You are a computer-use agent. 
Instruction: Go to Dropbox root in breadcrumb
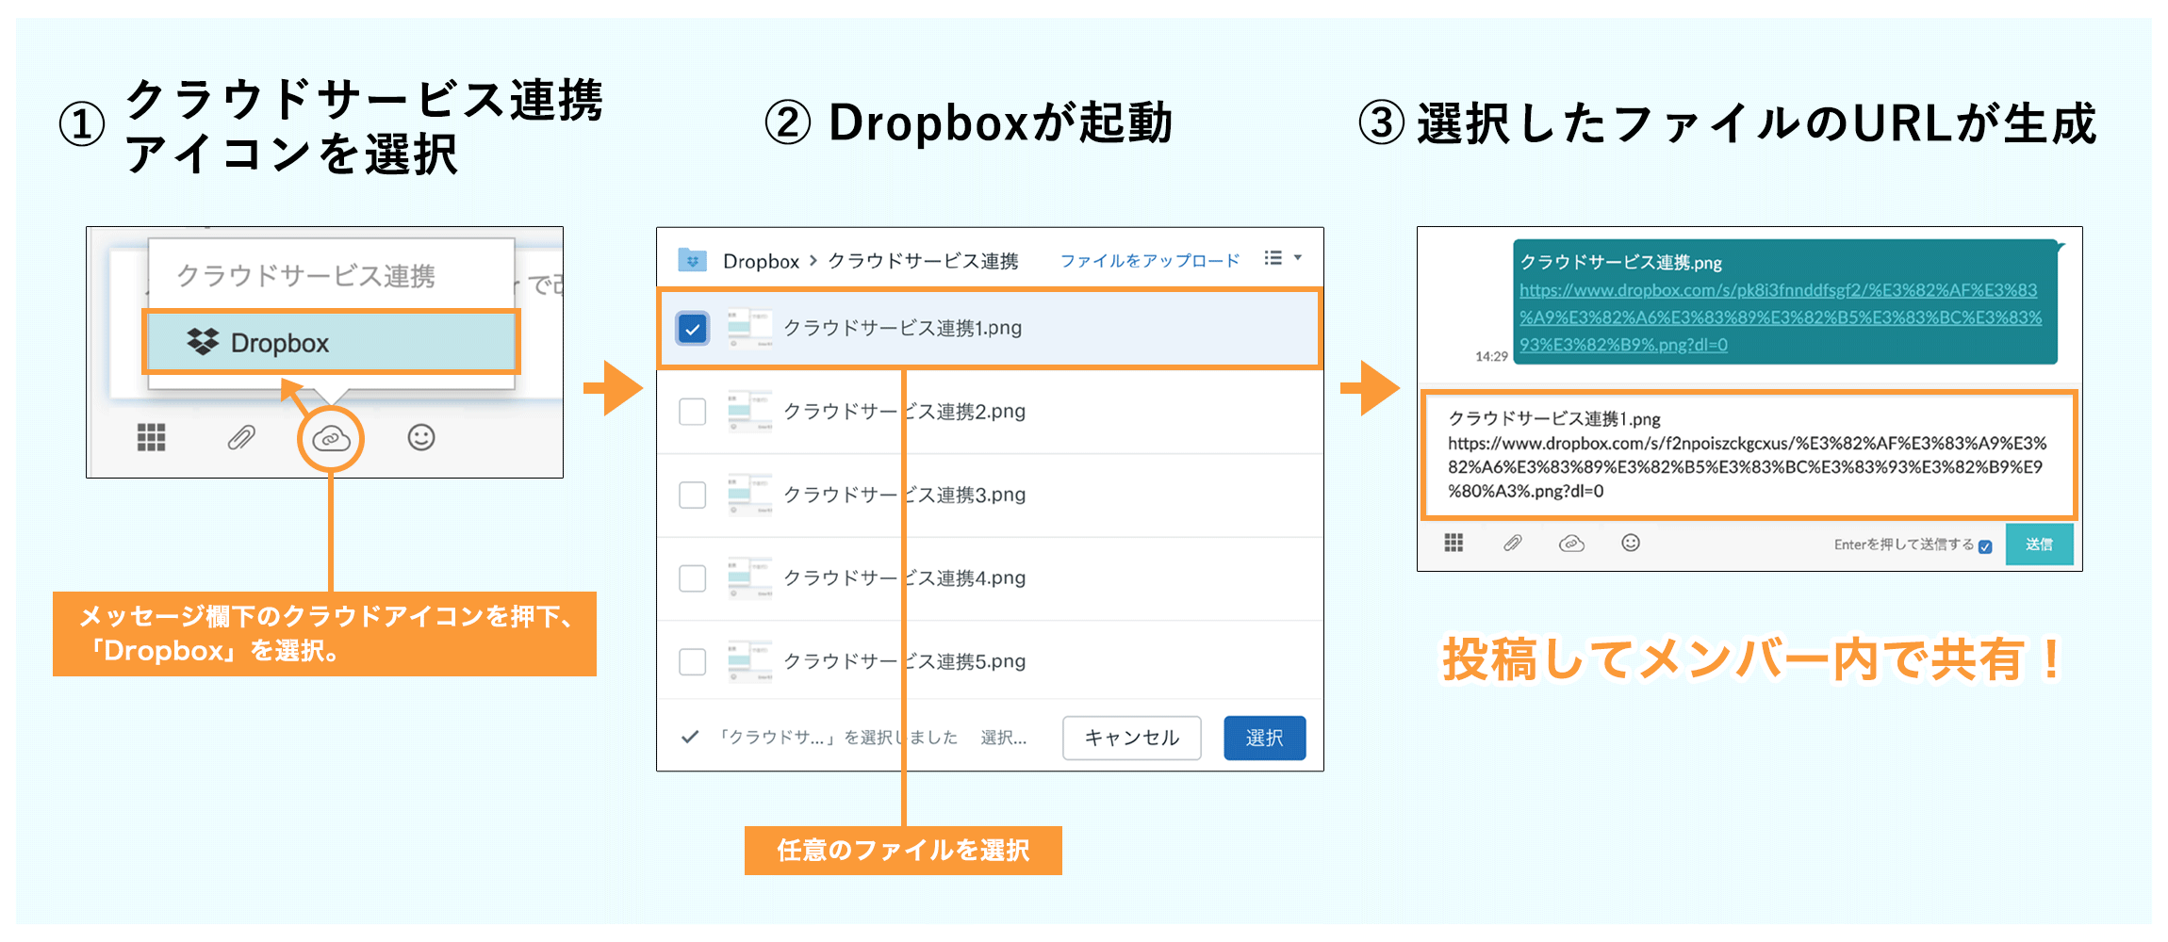tap(761, 261)
